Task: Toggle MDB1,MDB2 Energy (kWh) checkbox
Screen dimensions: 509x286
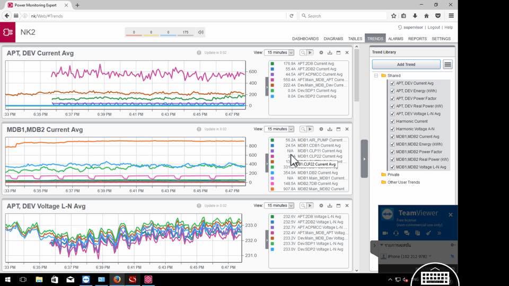Action: coord(392,144)
